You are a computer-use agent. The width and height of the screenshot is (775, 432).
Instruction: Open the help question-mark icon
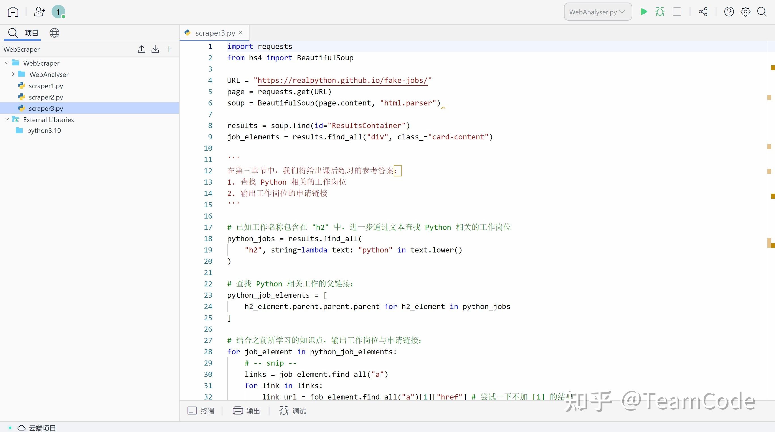(x=729, y=12)
